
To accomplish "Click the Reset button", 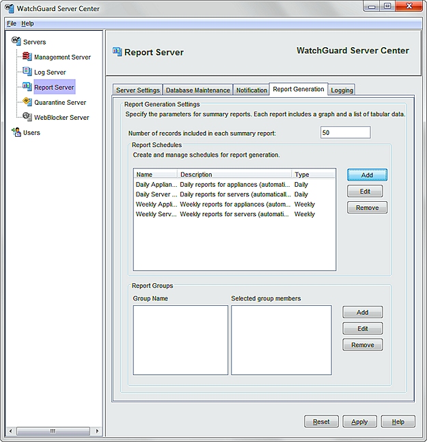I will click(321, 421).
